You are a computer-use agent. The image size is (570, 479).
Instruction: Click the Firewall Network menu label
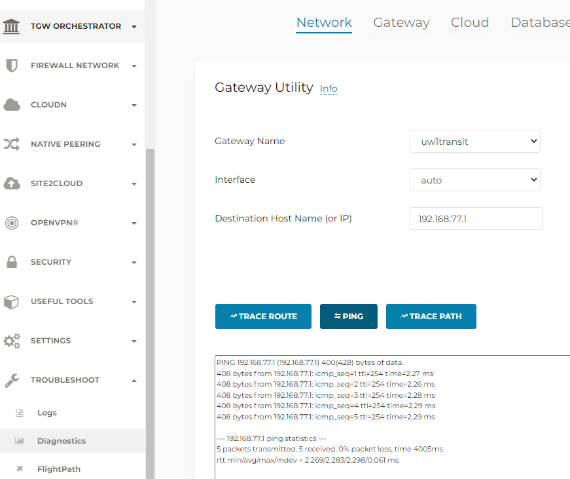pos(75,66)
